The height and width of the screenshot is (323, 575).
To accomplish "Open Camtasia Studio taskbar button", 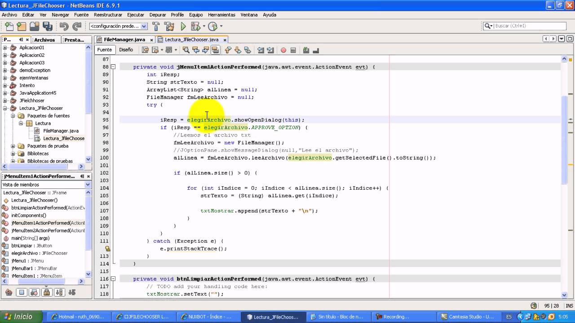I will 468,317.
